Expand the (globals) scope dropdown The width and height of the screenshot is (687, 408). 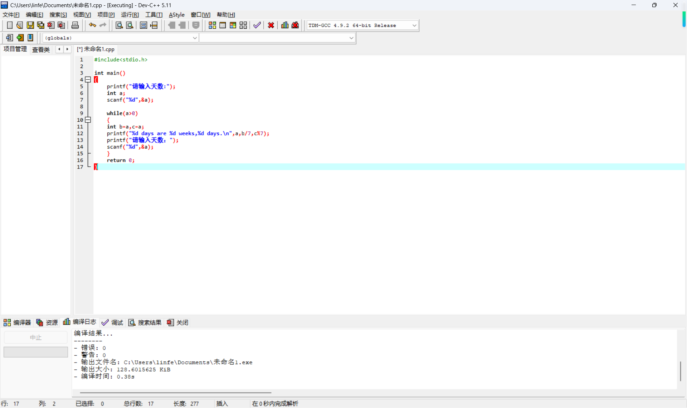(195, 38)
